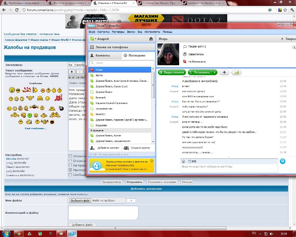296x237 pixels.
Task: Switch to first Сообщество Steam browser tab
Action: pyautogui.click(x=159, y=3)
